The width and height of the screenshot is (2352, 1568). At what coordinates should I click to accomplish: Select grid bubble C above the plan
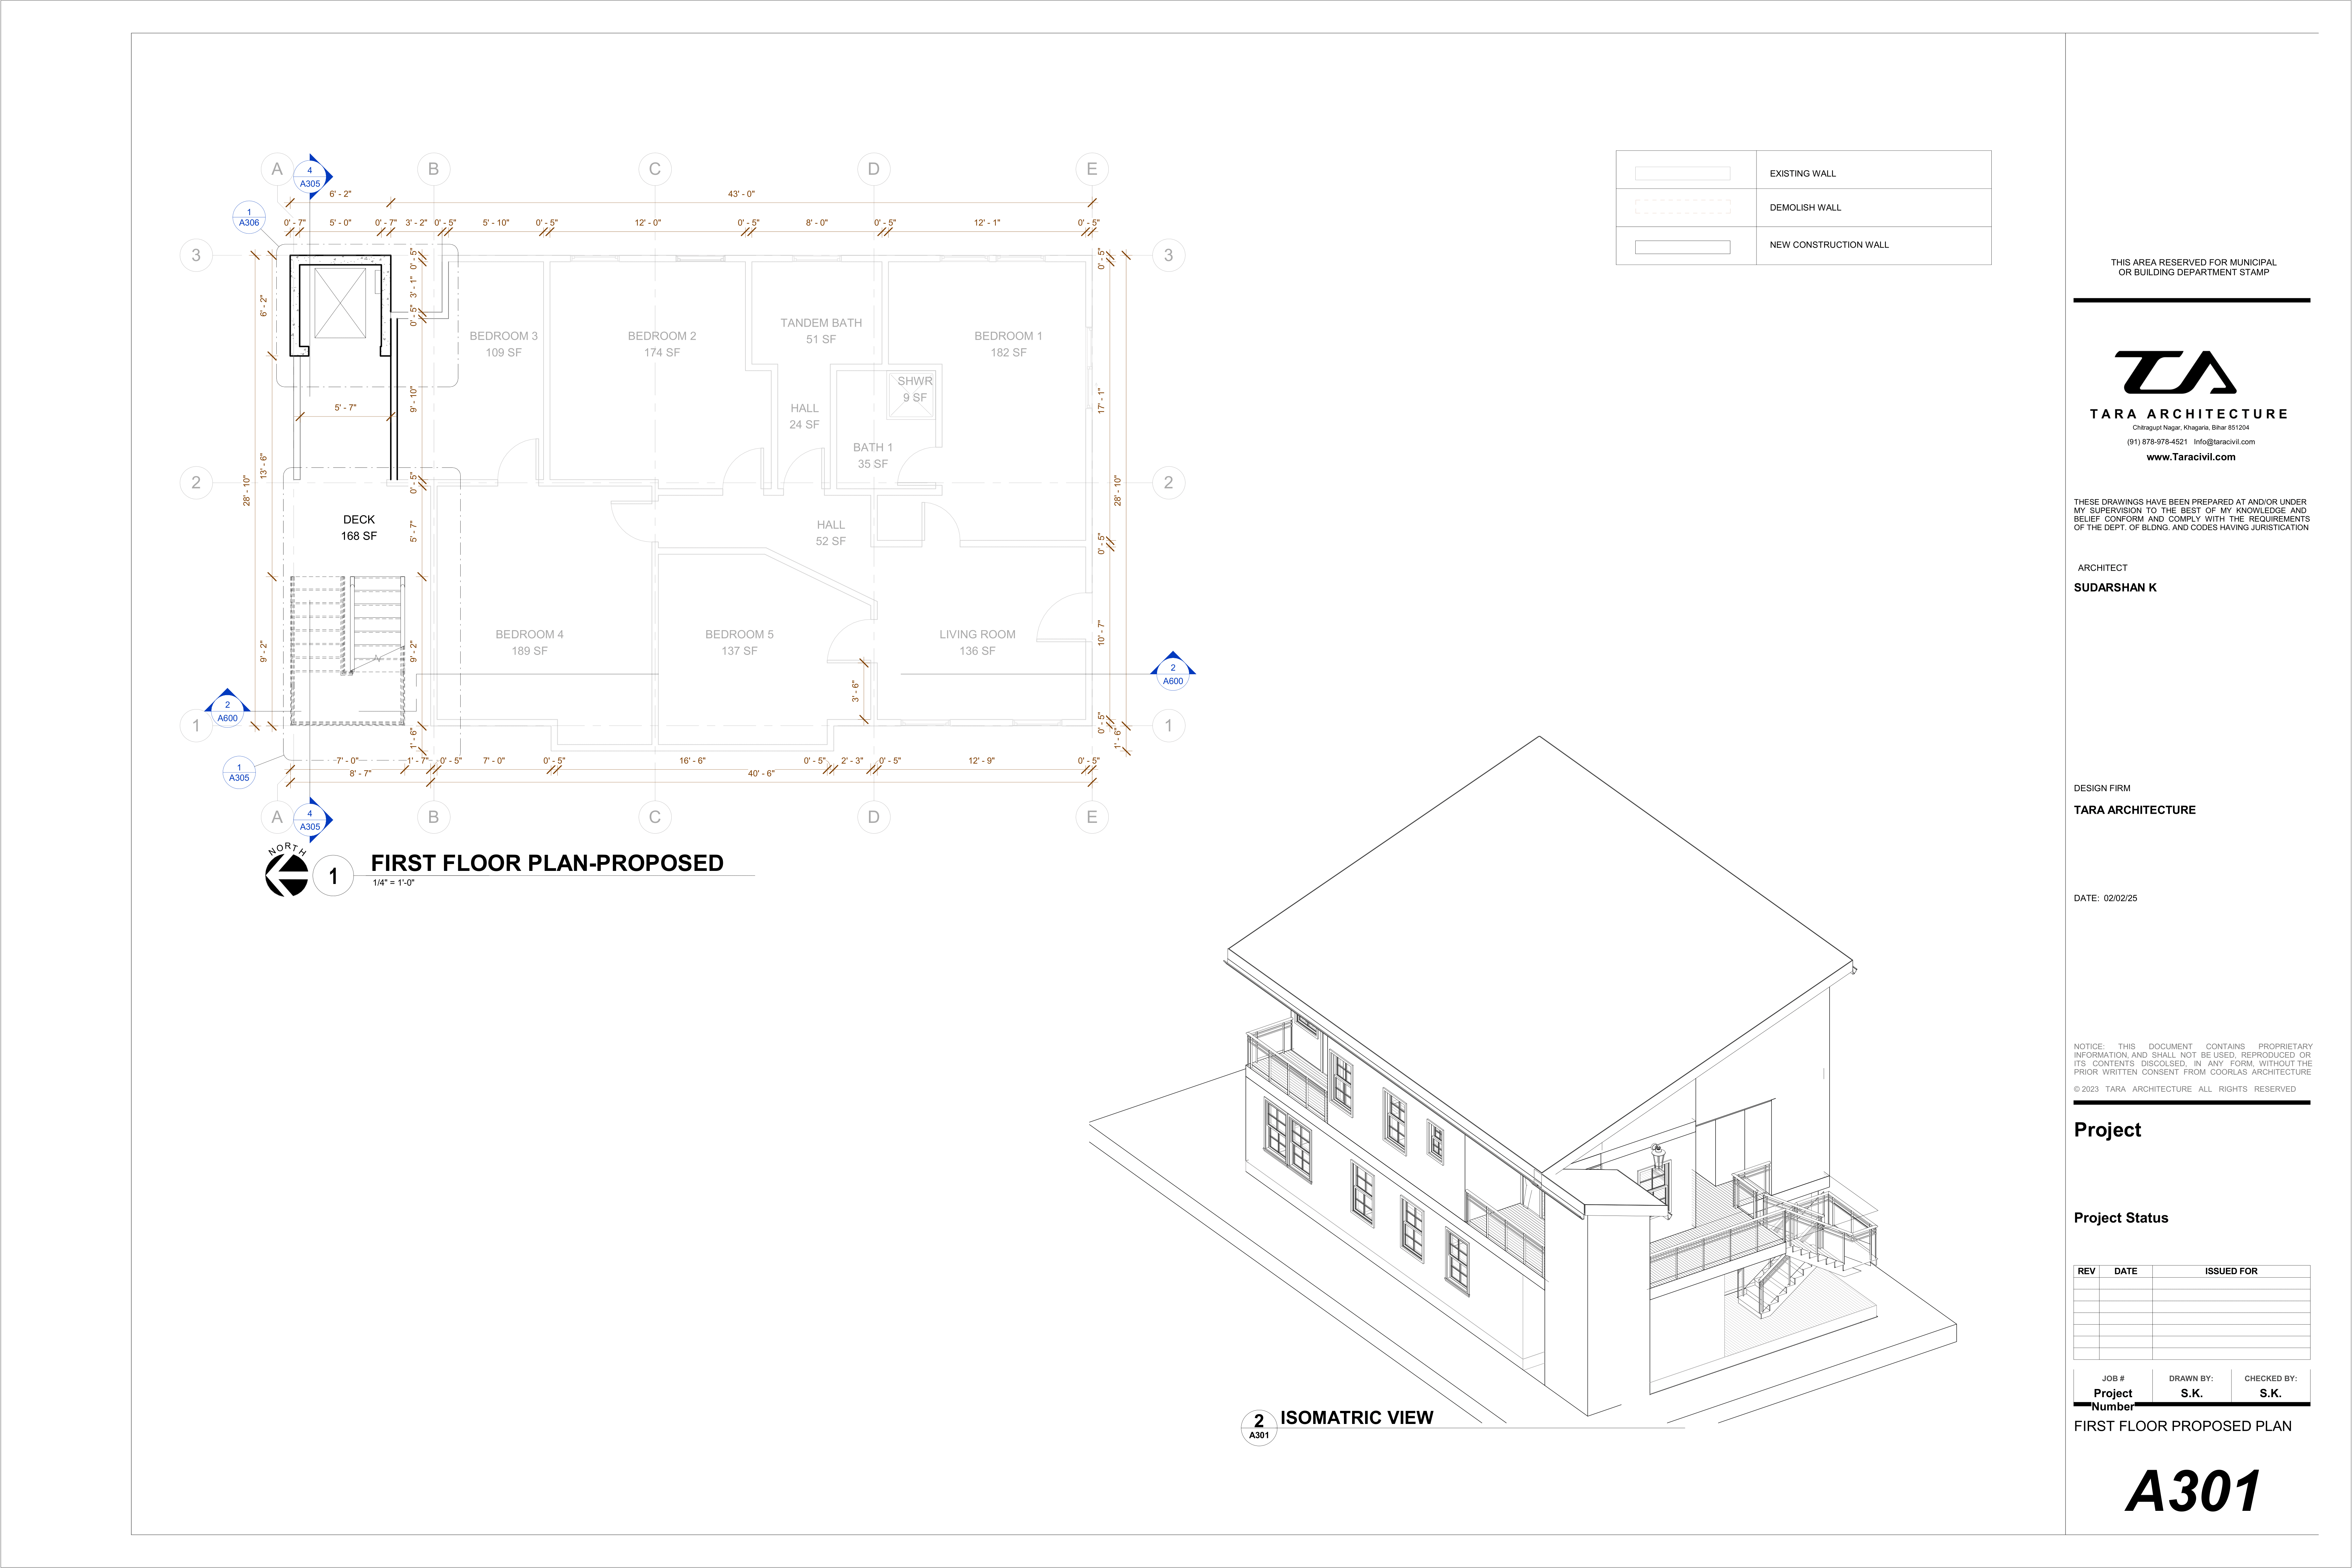click(x=655, y=169)
